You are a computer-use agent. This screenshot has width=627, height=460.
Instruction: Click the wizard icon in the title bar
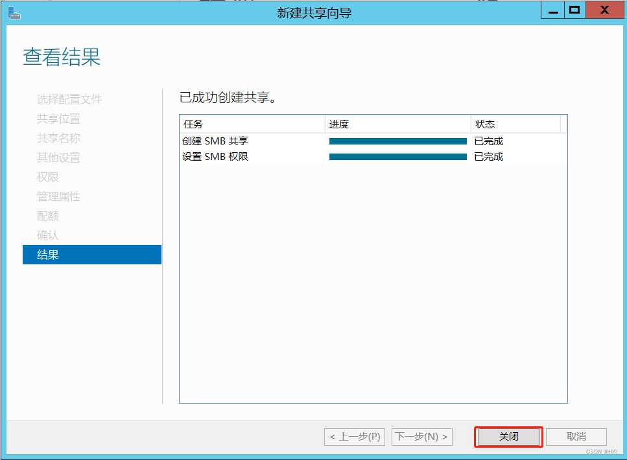click(14, 13)
